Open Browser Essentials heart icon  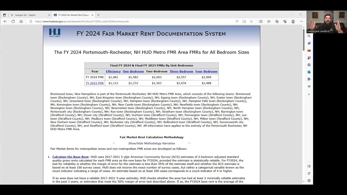pyautogui.click(x=285, y=21)
